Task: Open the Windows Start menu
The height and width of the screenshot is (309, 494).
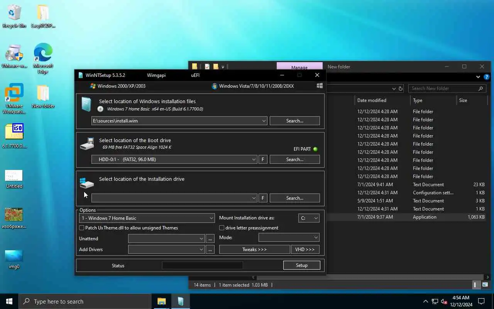Action: (9, 301)
